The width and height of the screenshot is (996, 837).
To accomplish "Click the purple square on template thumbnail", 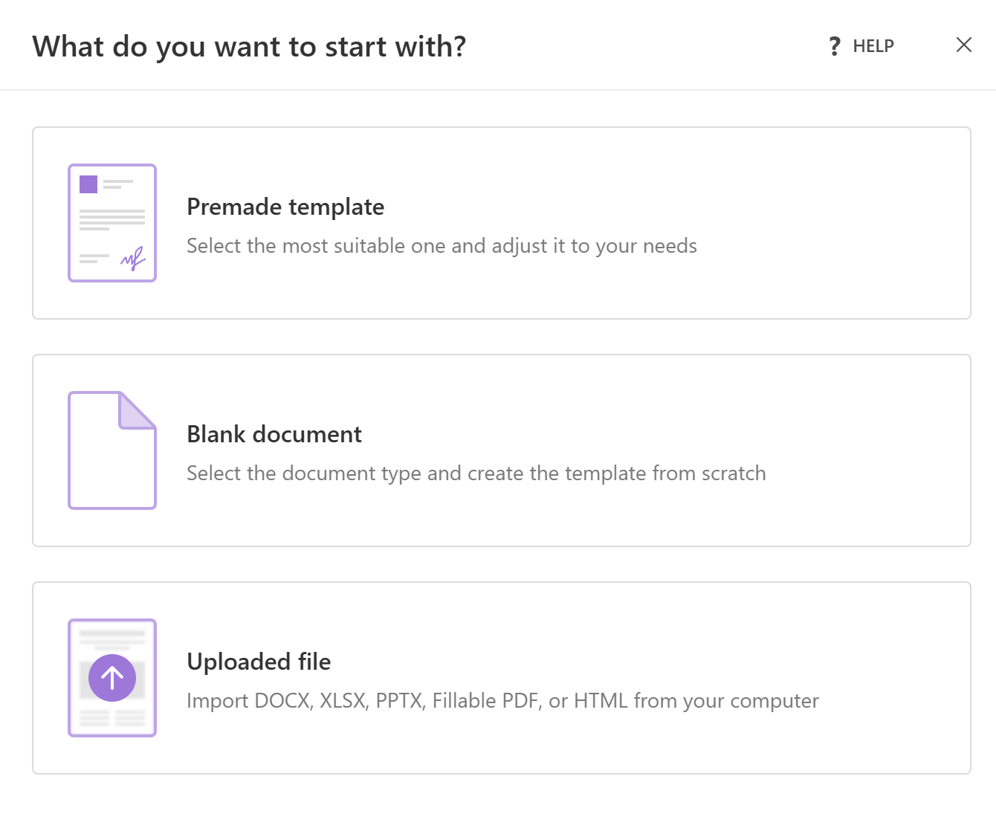I will 88,184.
